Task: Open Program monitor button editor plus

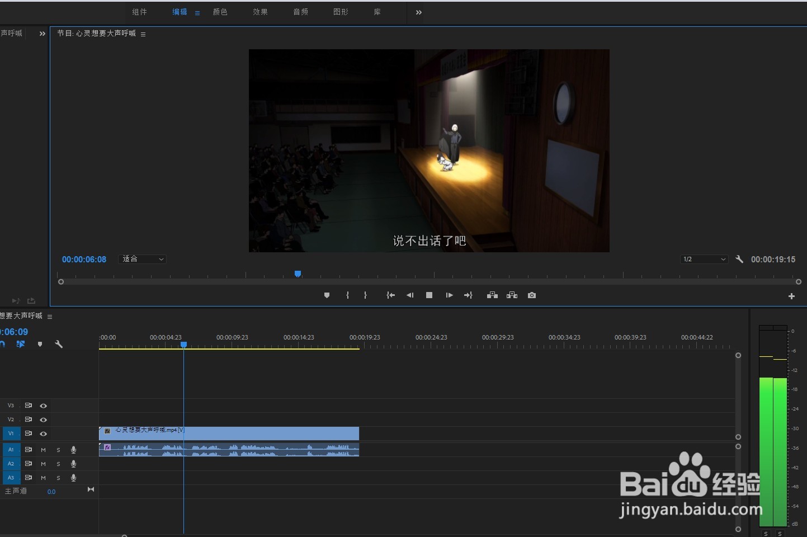Action: click(791, 296)
